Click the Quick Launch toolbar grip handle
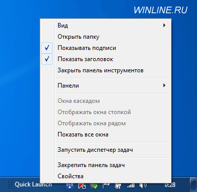This screenshot has height=192, width=197. coord(10,184)
